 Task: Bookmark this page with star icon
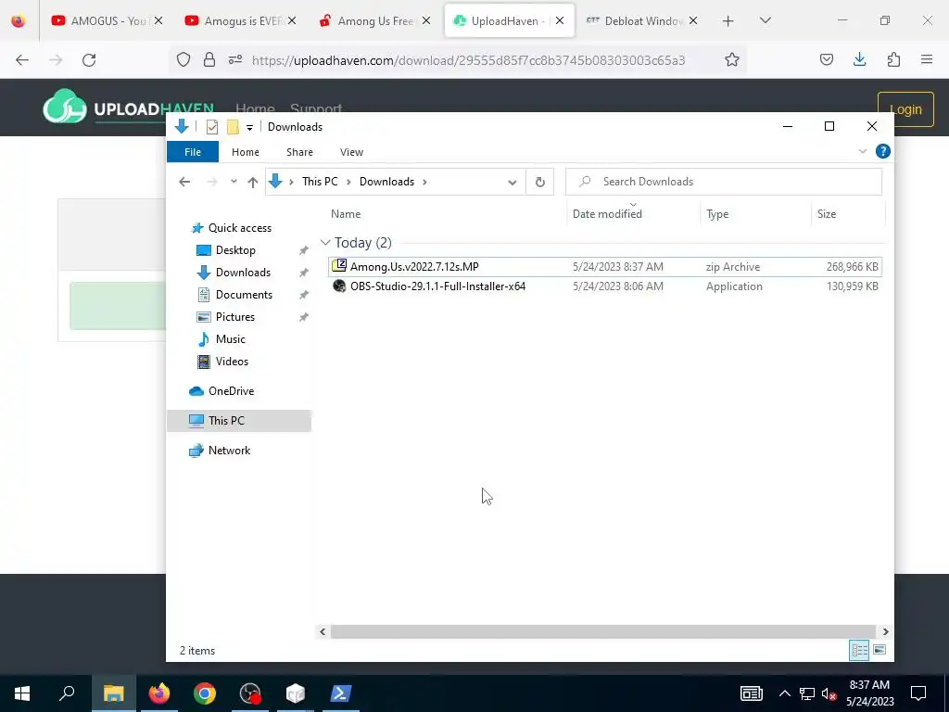tap(732, 59)
